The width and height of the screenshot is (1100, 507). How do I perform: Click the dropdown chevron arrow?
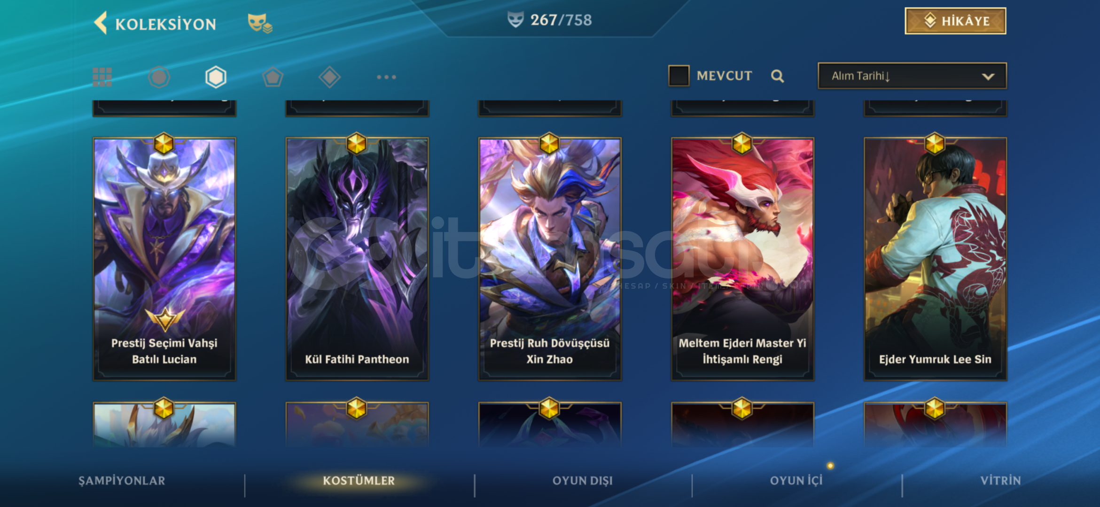click(988, 77)
